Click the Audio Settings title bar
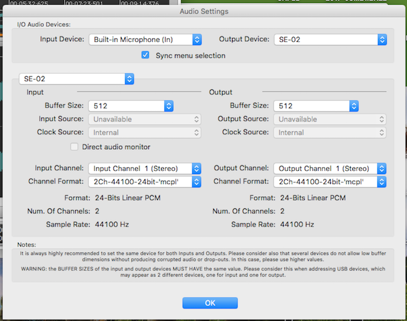Viewport: 407px width, 321px height. tap(203, 11)
